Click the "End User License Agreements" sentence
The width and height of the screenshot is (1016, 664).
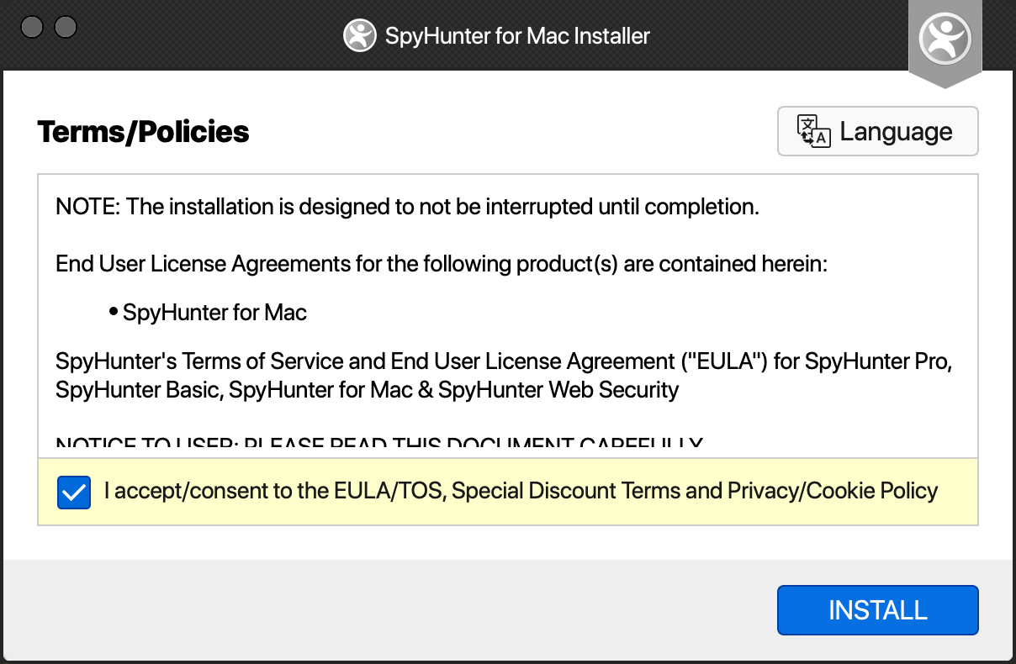pos(442,264)
